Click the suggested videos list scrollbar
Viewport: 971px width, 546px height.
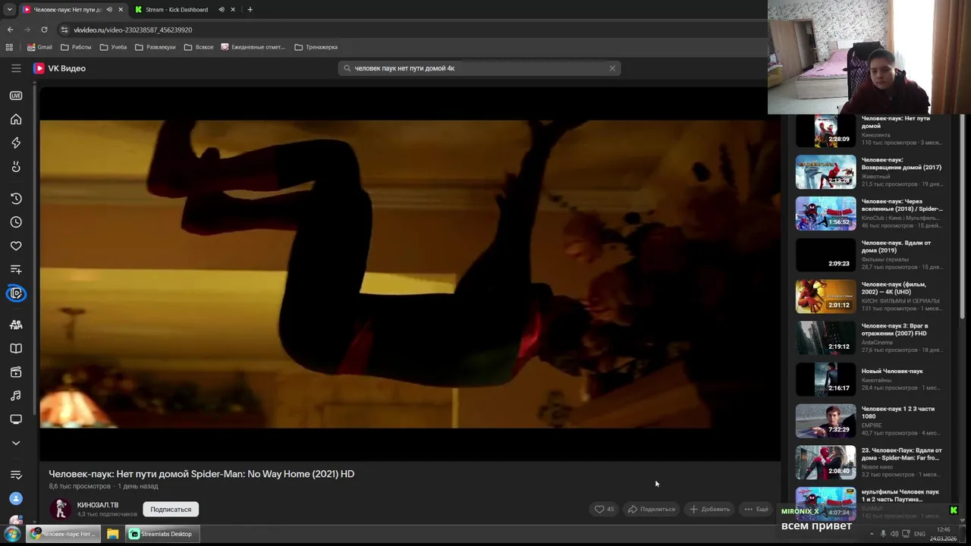coord(962,216)
